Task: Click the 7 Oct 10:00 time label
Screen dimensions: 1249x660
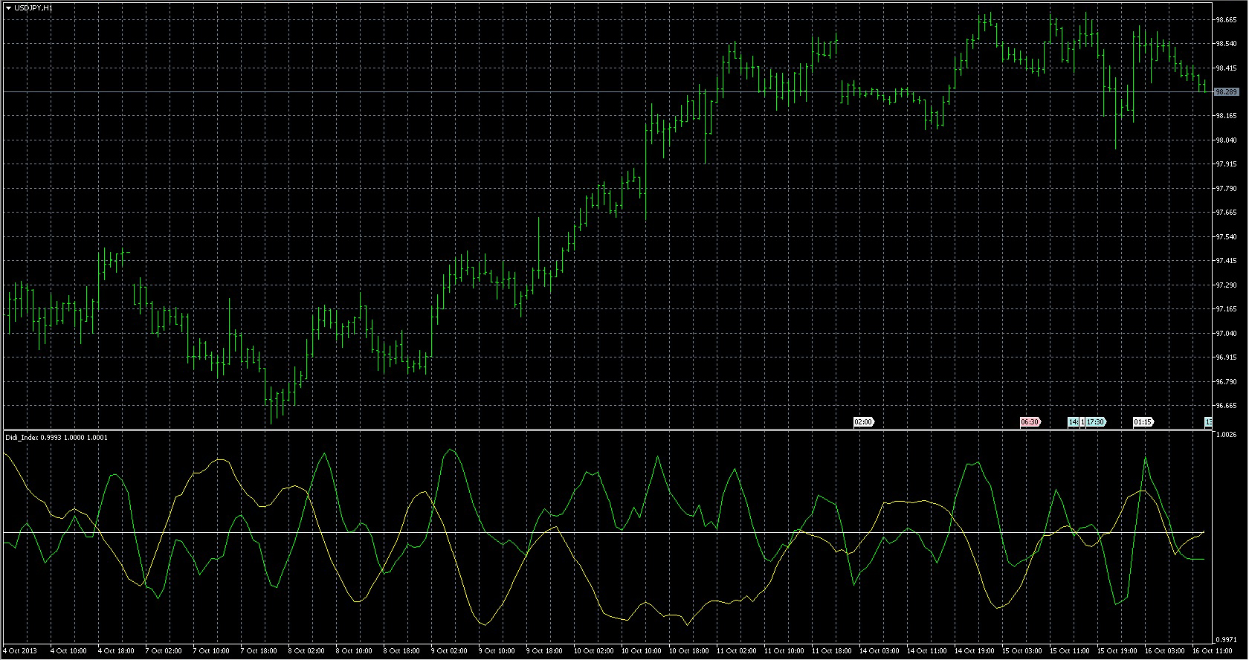Action: 211,651
